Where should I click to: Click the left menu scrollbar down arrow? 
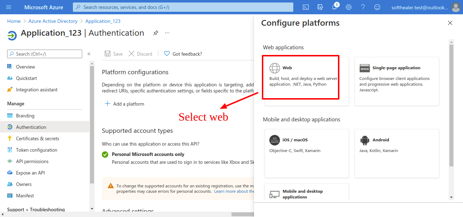[x=92, y=208]
